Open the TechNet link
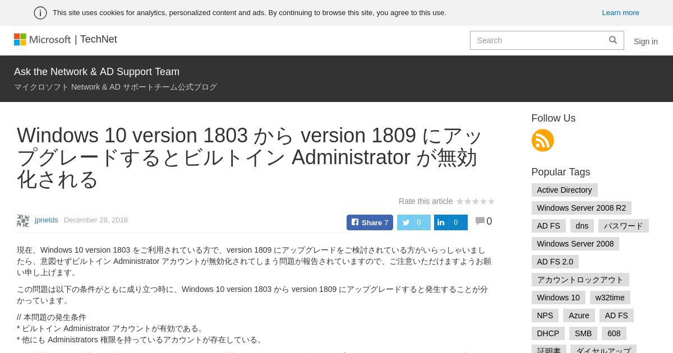 pyautogui.click(x=98, y=39)
